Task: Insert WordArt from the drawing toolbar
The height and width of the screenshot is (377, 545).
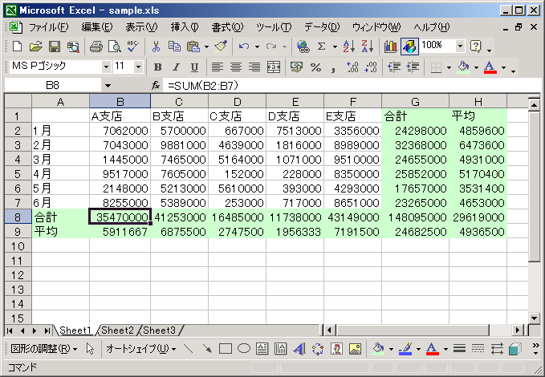Action: 299,348
